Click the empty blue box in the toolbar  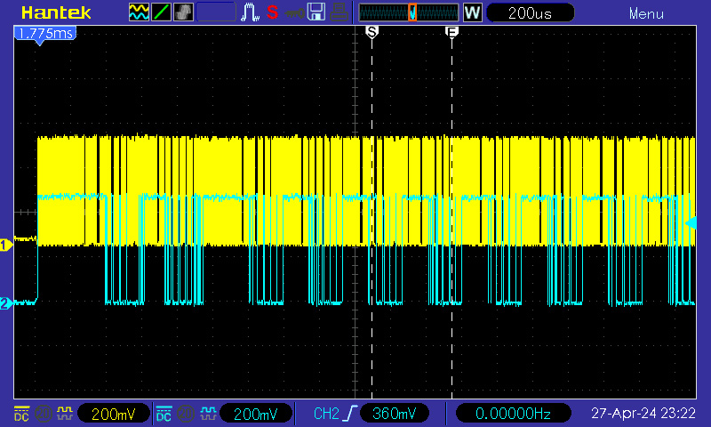216,12
